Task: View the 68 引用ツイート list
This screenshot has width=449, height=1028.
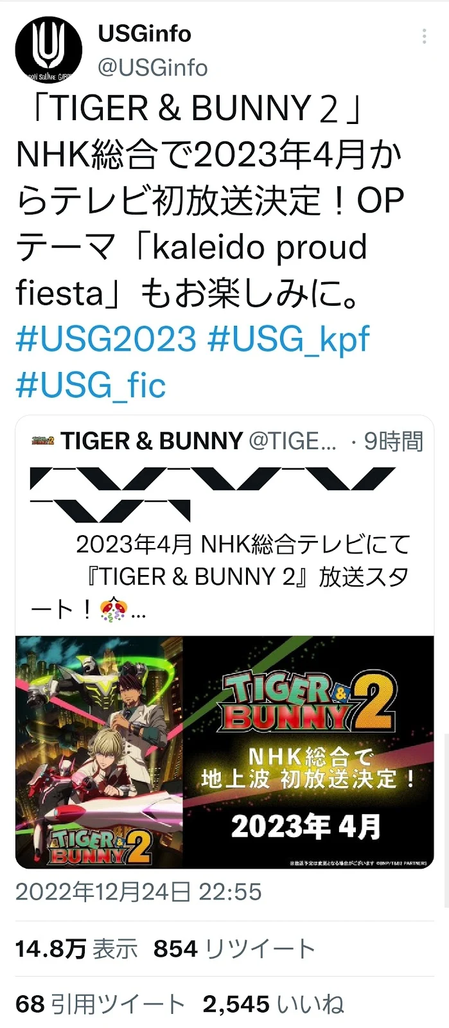Action: (x=100, y=1004)
